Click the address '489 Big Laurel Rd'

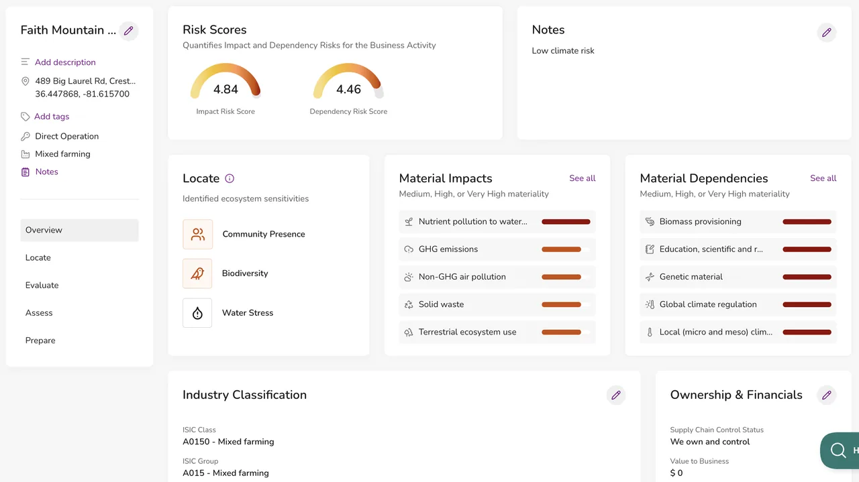[85, 81]
